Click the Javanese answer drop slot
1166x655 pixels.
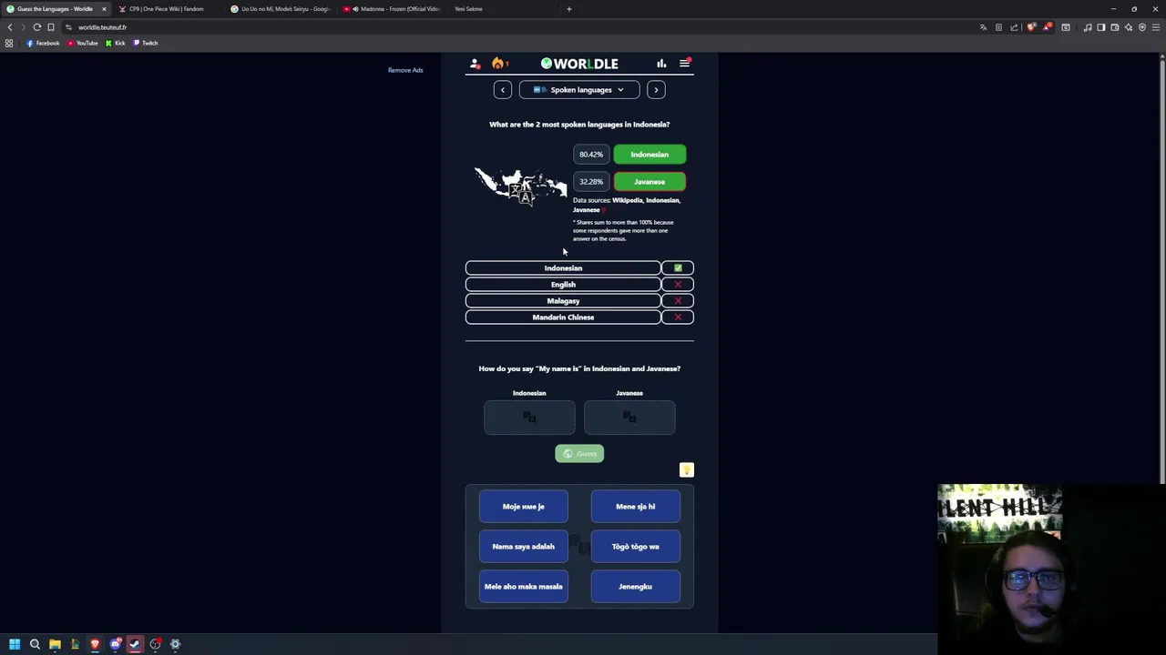629,418
